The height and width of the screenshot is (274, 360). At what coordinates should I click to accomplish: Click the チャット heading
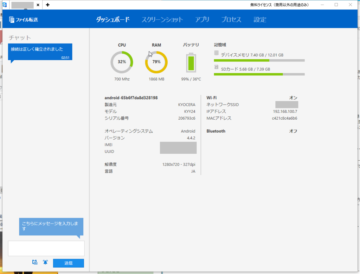coord(20,38)
